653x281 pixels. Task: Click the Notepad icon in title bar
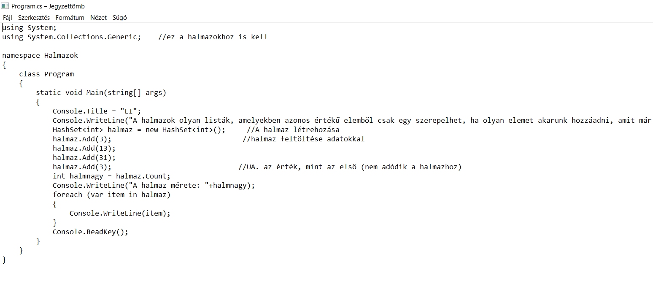point(5,6)
